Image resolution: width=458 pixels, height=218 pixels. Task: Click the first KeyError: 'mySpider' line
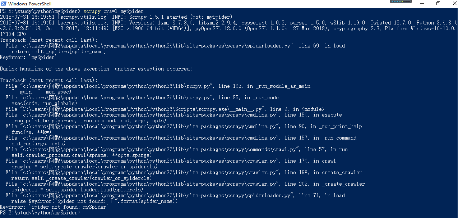pos(28,58)
